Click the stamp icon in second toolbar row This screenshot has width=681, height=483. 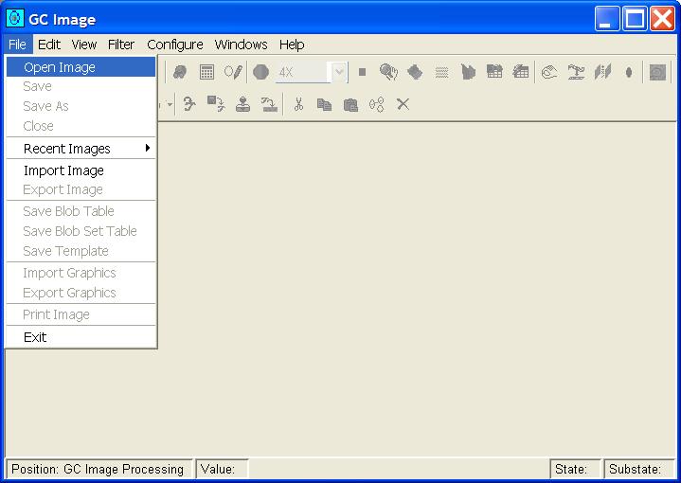click(x=242, y=104)
